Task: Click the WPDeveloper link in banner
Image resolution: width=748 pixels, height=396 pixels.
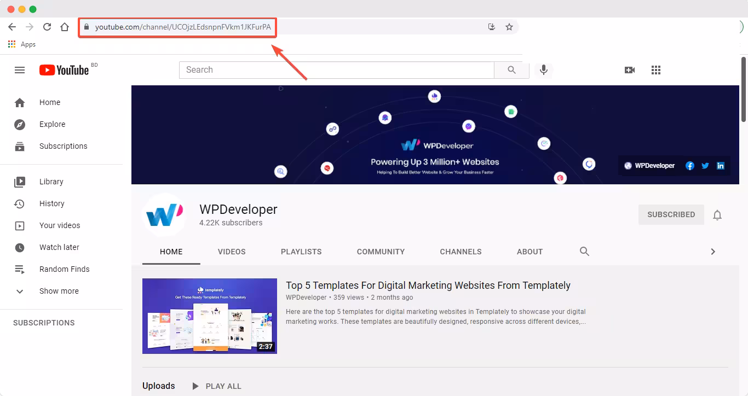Action: pyautogui.click(x=649, y=166)
